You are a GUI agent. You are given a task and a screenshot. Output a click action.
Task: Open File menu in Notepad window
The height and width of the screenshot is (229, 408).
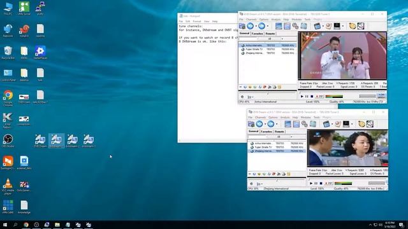[181, 21]
